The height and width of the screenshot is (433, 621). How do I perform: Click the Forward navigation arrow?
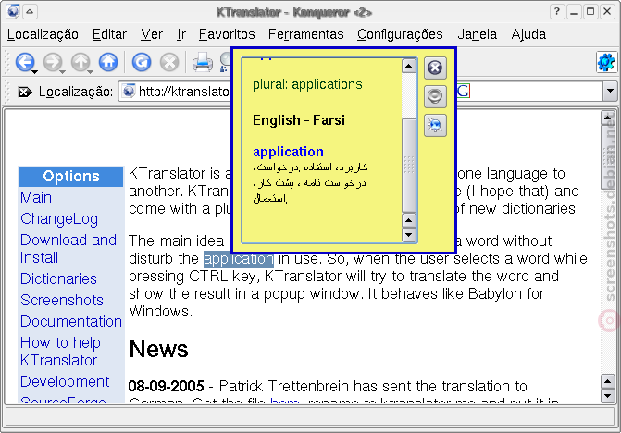[x=52, y=62]
